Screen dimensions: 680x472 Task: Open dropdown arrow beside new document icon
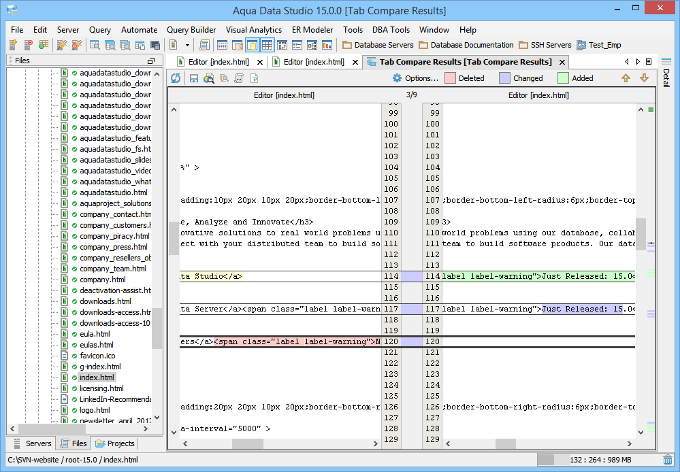click(x=187, y=45)
